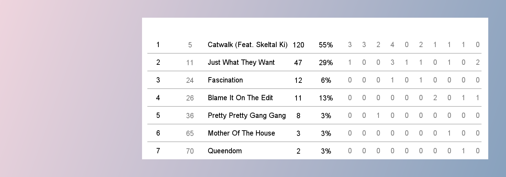This screenshot has width=506, height=177.
Task: Click overall rank 65 beside Mother Of The House
Action: (190, 133)
